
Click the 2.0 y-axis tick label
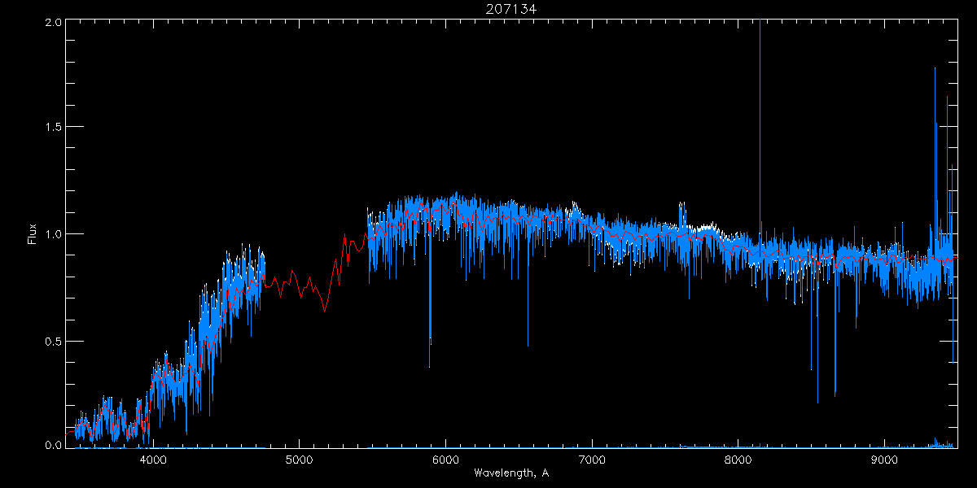[54, 23]
